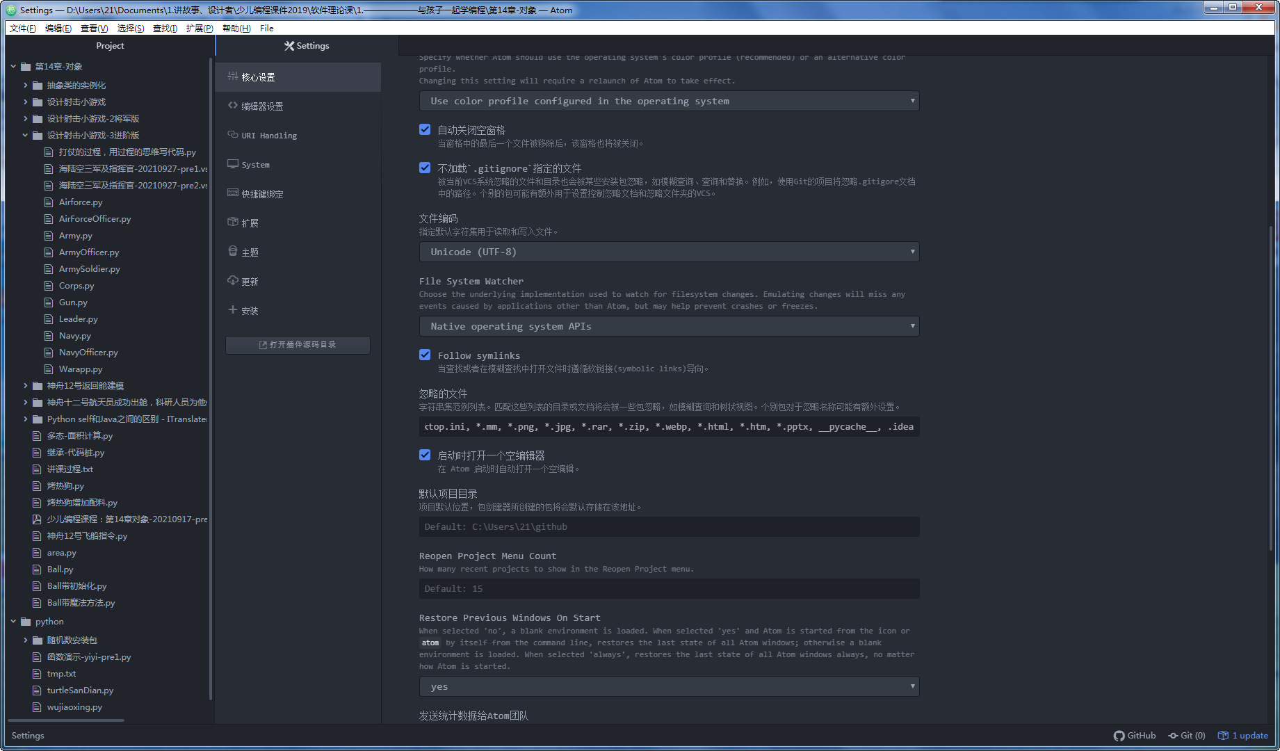1280x751 pixels.
Task: Click the 打开插件源码目录 button
Action: [298, 345]
